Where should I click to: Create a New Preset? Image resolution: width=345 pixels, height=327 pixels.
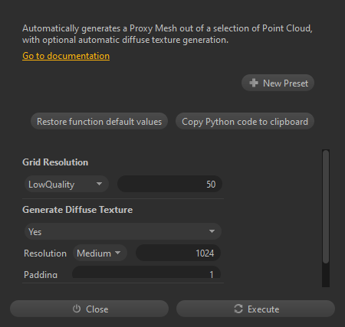pyautogui.click(x=278, y=83)
